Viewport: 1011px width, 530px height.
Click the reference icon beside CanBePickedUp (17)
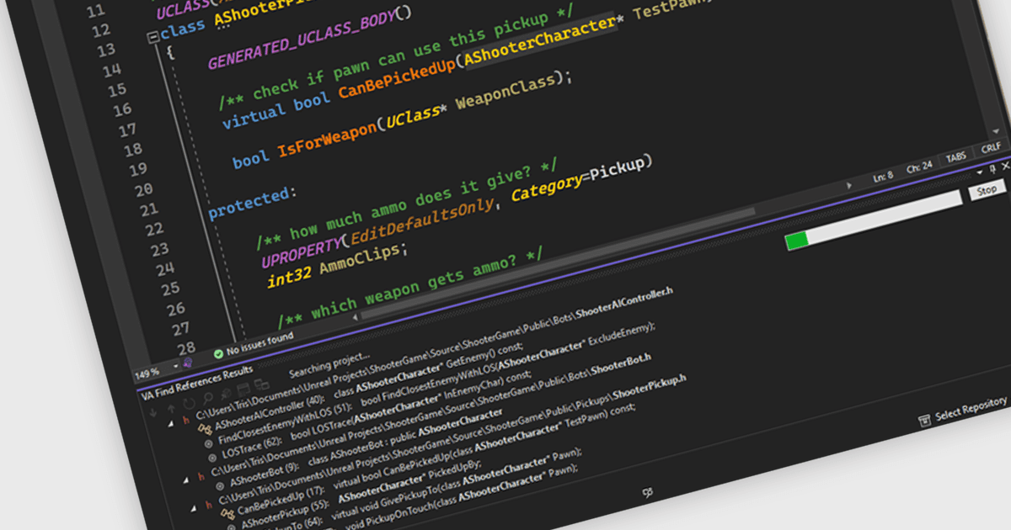point(226,514)
